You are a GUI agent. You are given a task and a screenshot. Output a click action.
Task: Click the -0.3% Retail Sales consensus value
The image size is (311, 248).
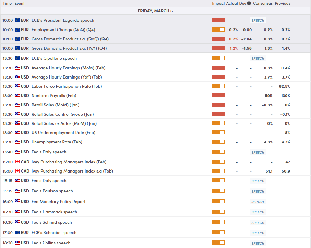click(267, 105)
